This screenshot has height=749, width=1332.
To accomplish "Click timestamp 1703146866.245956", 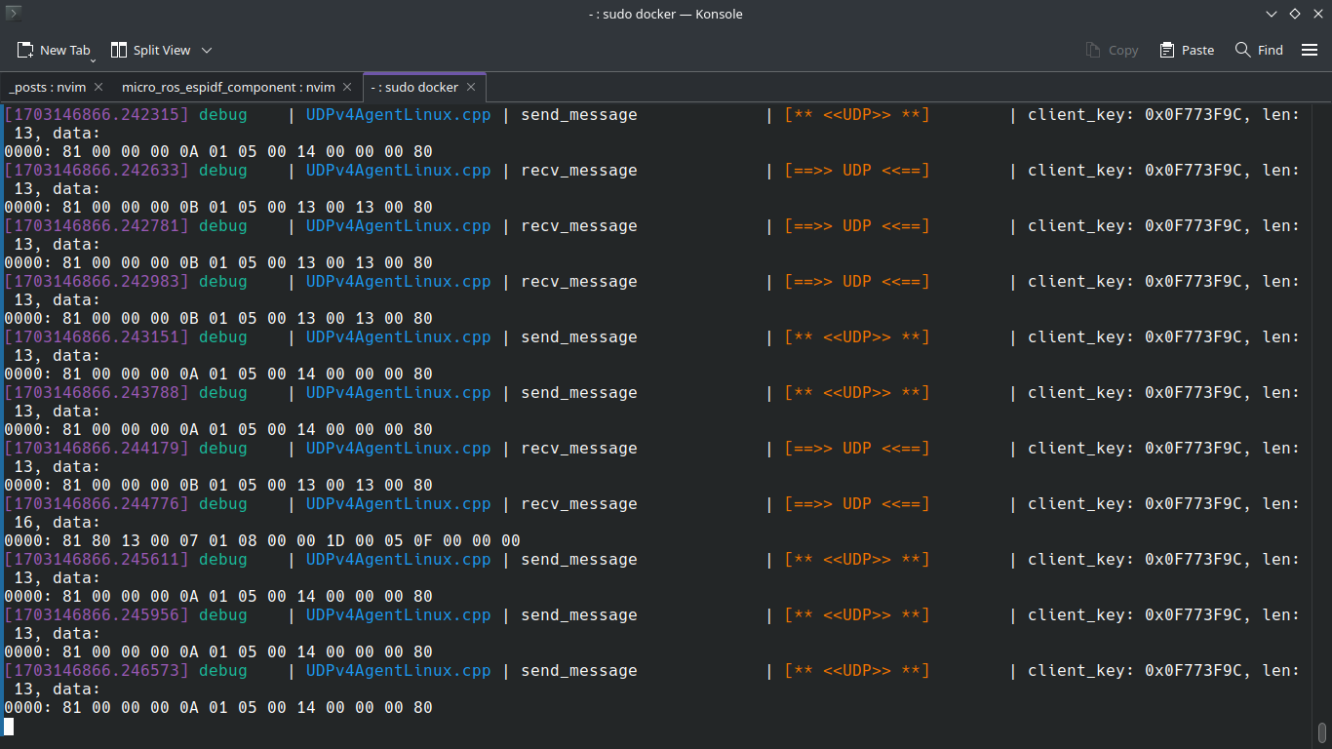I will coord(97,614).
